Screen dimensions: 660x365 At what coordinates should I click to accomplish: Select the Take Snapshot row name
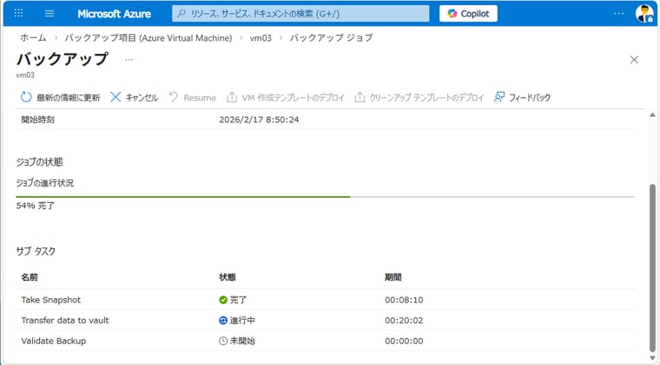point(51,300)
